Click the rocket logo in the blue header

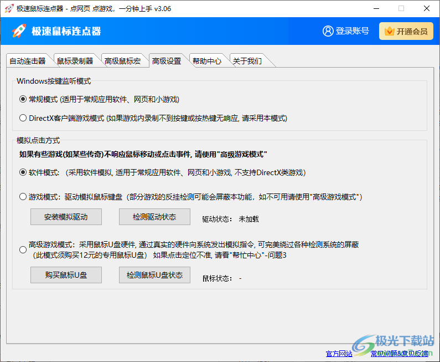coord(19,30)
